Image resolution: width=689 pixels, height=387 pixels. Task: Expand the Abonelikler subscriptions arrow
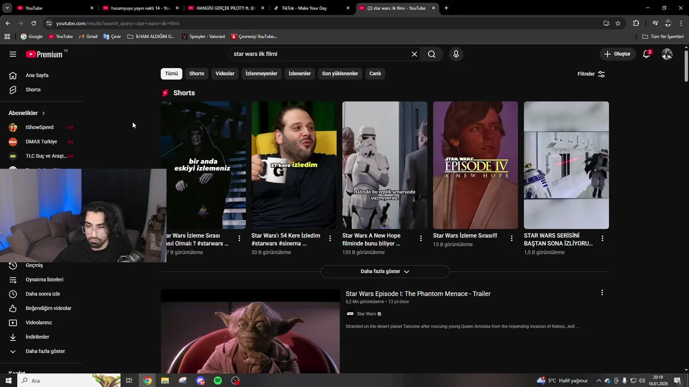[x=43, y=113]
